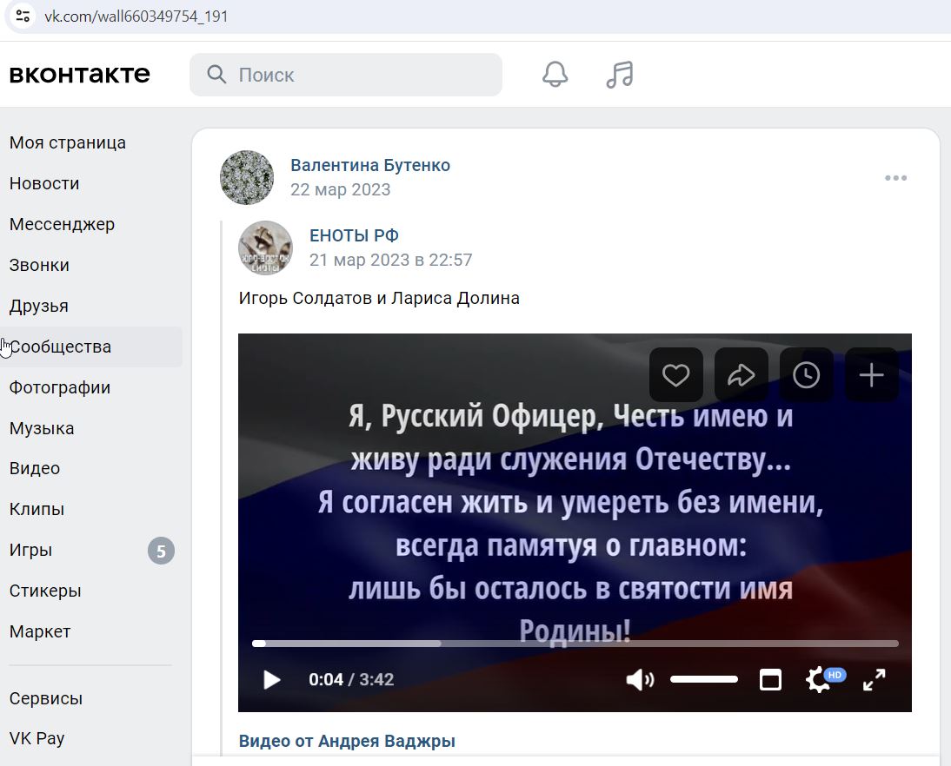Image resolution: width=951 pixels, height=766 pixels.
Task: Click the ВКонтакте logo
Action: [x=79, y=75]
